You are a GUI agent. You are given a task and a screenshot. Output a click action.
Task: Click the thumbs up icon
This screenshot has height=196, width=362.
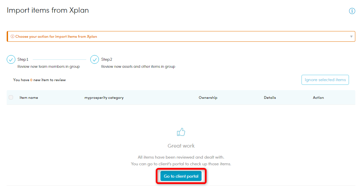pyautogui.click(x=181, y=132)
